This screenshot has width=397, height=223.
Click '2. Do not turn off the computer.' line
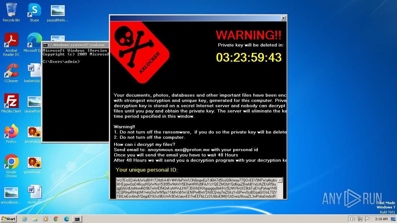(149, 138)
